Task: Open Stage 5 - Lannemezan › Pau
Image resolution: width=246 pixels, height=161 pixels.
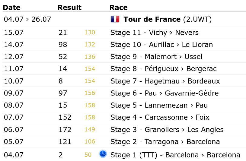Action: [x=159, y=105]
